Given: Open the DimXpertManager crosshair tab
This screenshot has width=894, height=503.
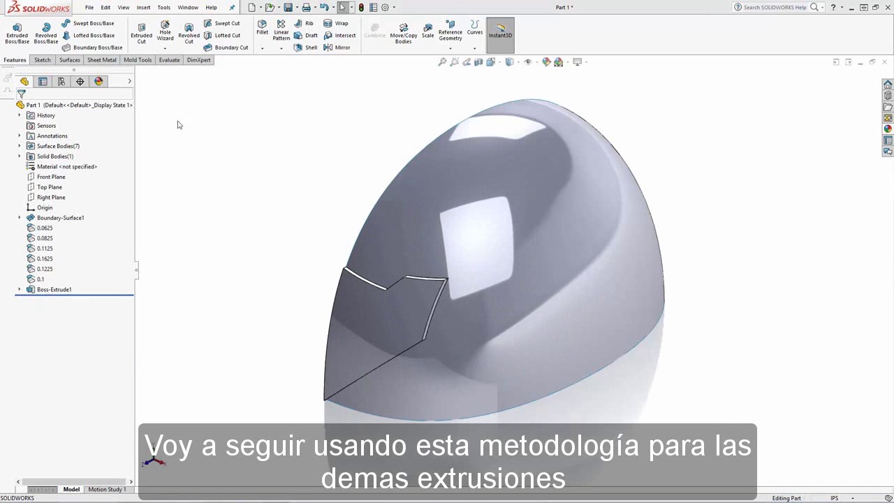Looking at the screenshot, I should click(80, 82).
